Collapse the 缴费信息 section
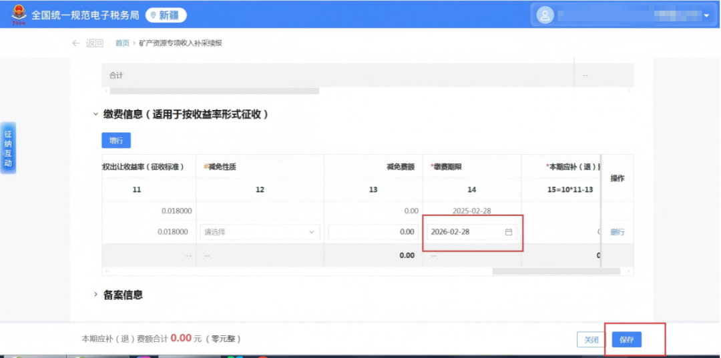The height and width of the screenshot is (358, 721). pyautogui.click(x=95, y=114)
